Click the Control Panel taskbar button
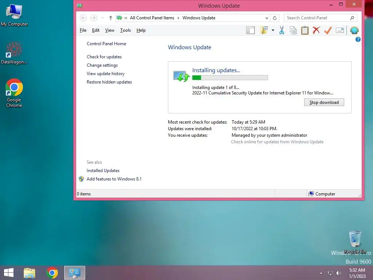373x280 pixels. 74,273
